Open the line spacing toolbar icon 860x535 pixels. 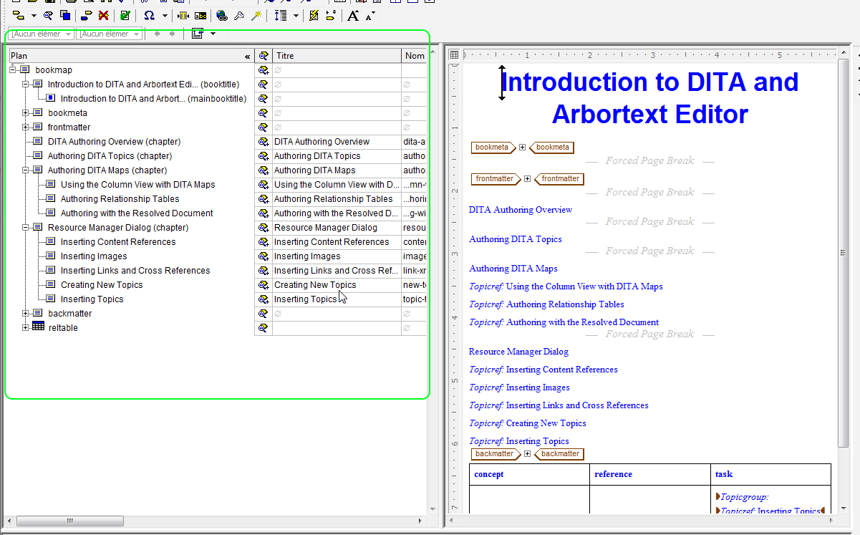tap(279, 15)
